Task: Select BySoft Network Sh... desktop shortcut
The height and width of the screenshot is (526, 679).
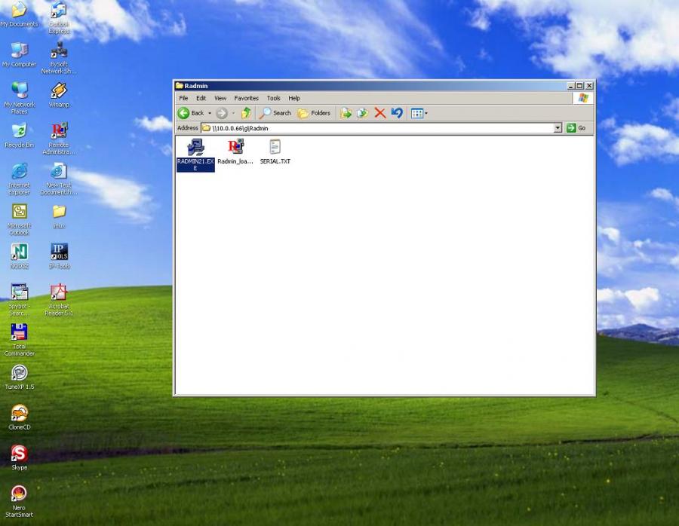Action: coord(59,58)
